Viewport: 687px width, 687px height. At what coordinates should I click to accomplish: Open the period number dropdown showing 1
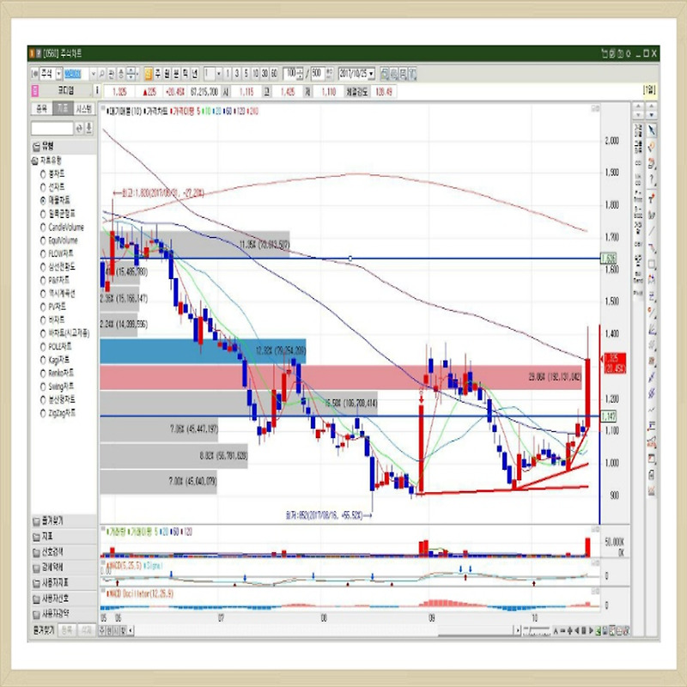[219, 74]
